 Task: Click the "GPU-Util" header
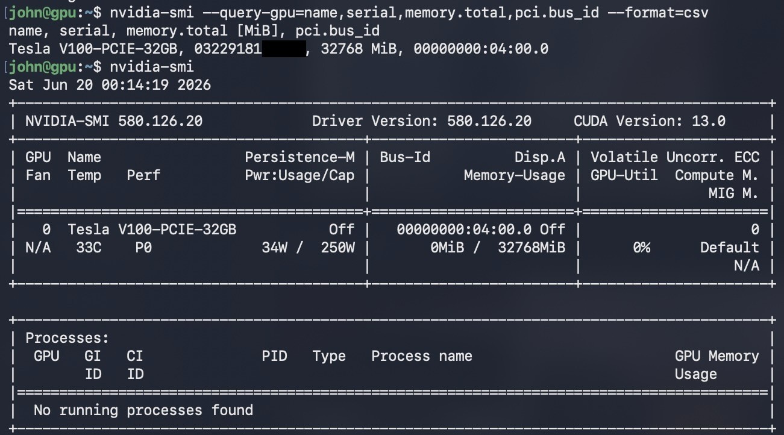tap(624, 175)
